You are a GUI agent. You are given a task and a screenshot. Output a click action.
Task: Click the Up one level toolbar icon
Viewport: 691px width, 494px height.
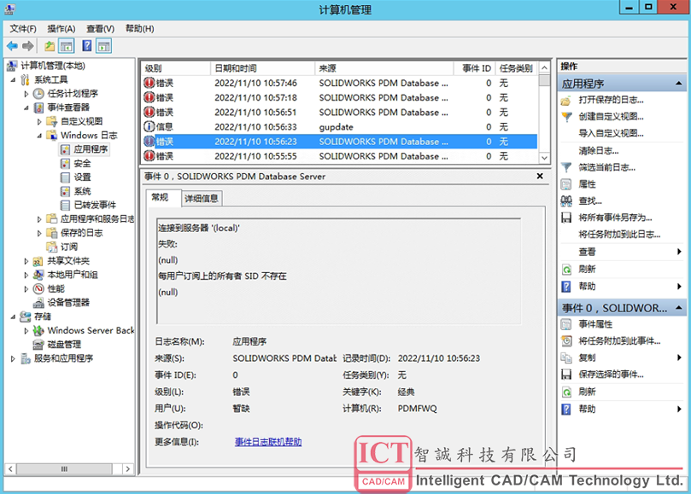click(50, 46)
